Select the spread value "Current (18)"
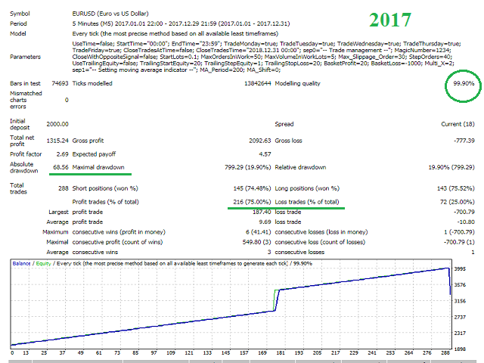Image resolution: width=484 pixels, height=363 pixels. [458, 124]
